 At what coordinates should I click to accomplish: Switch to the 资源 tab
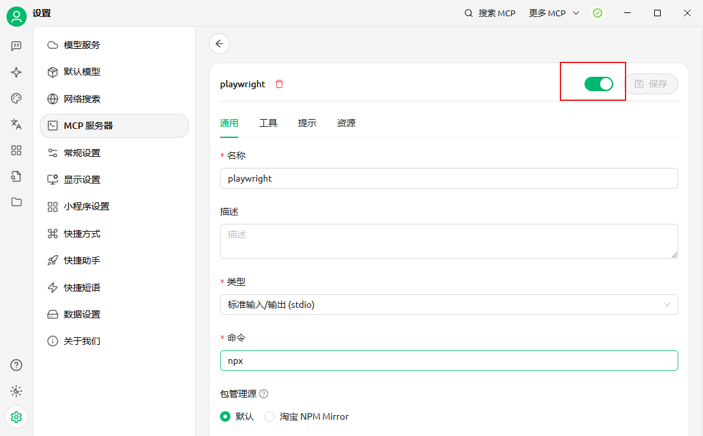click(x=346, y=123)
